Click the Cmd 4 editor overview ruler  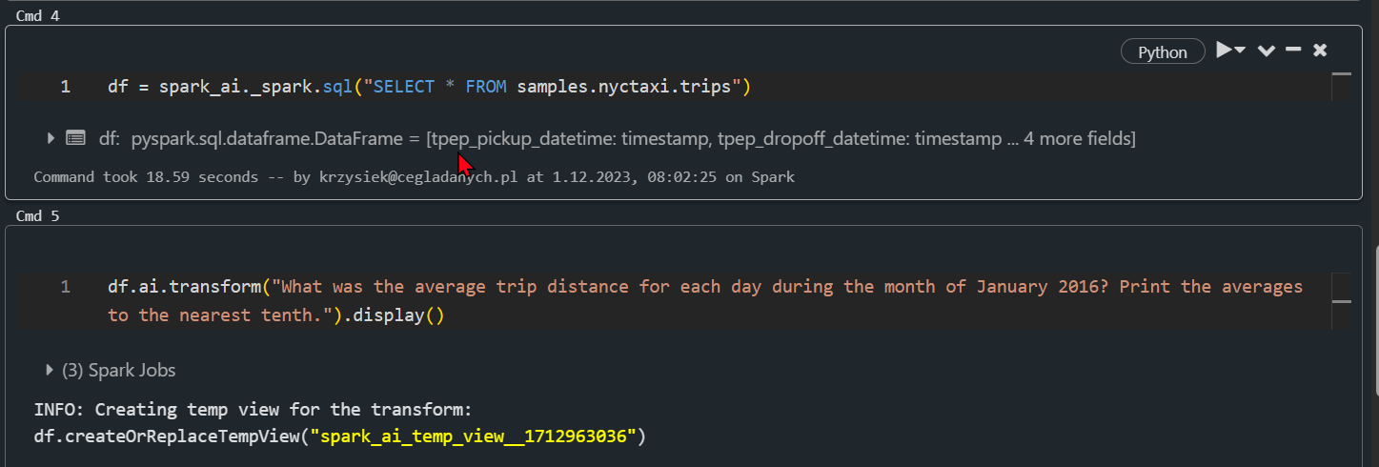[x=1341, y=87]
